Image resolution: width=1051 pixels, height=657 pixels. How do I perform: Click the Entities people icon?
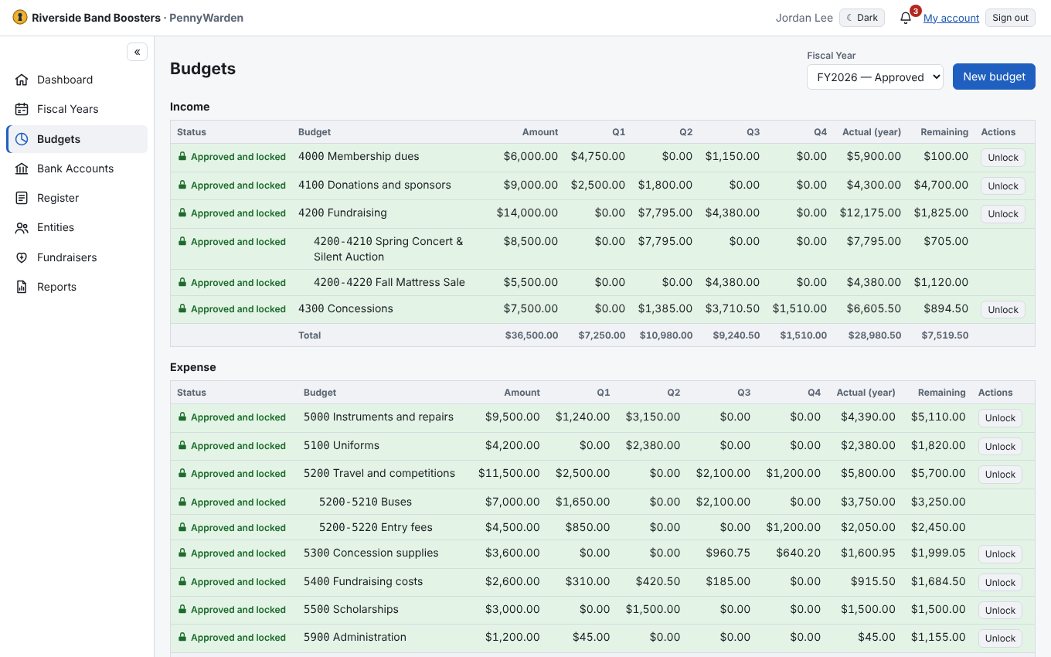[x=22, y=227]
